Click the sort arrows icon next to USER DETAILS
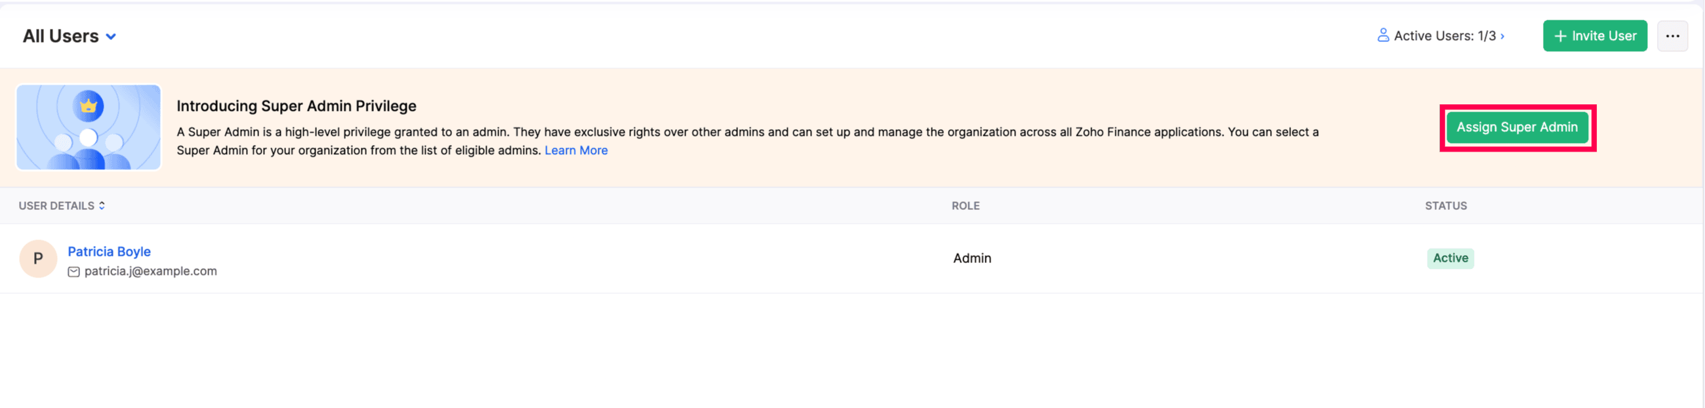1705x408 pixels. 102,206
